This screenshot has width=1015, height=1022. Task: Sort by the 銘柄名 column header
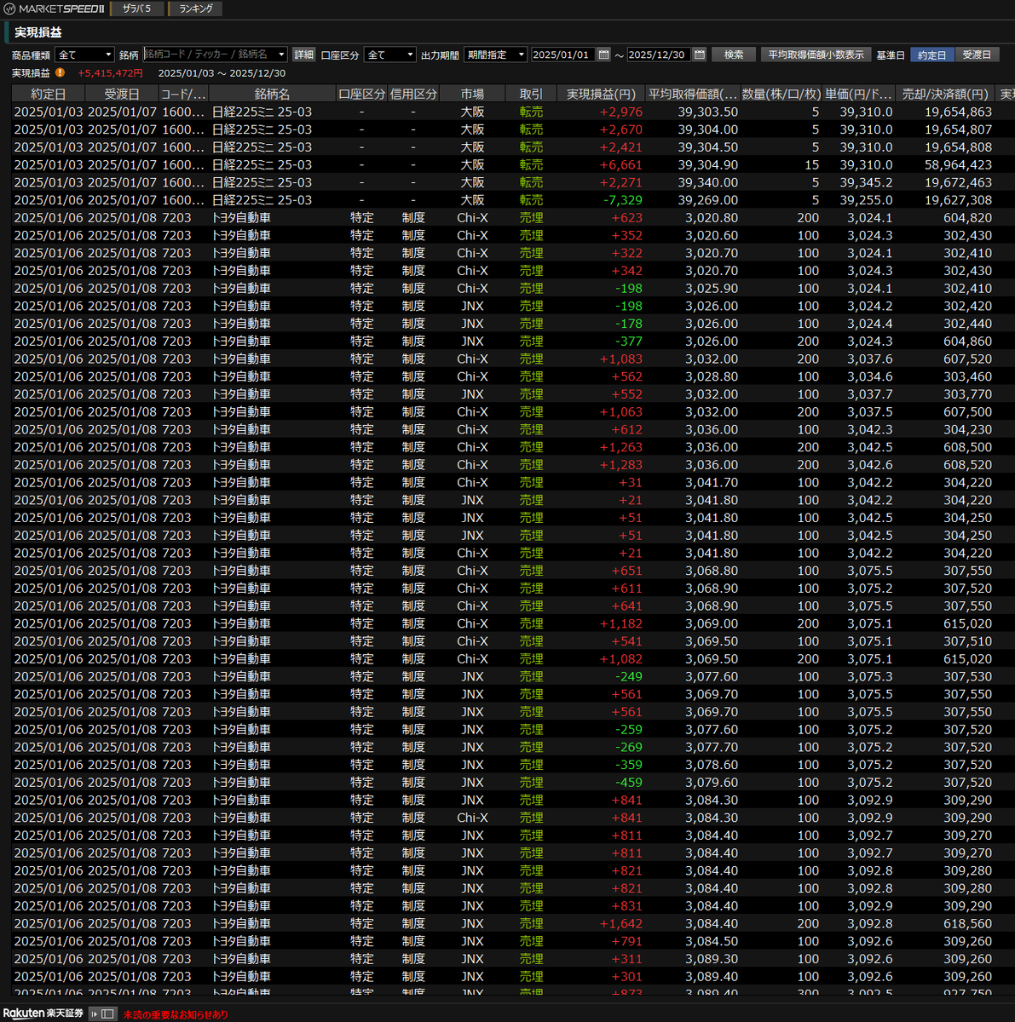point(272,94)
